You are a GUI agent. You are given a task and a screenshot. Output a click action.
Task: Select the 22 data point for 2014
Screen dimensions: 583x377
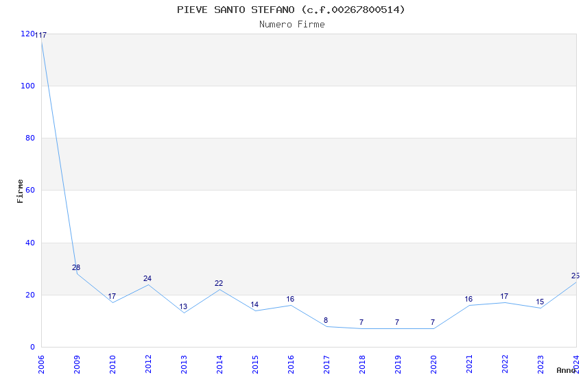click(219, 283)
